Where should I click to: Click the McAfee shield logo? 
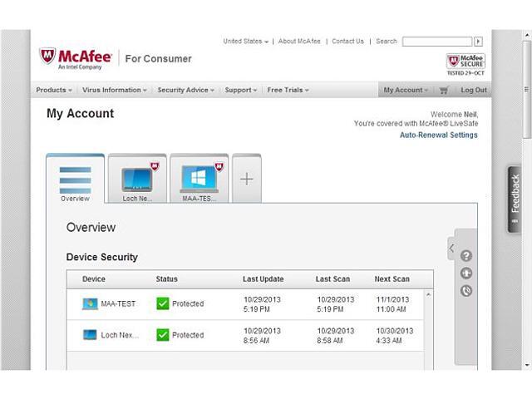coord(48,57)
